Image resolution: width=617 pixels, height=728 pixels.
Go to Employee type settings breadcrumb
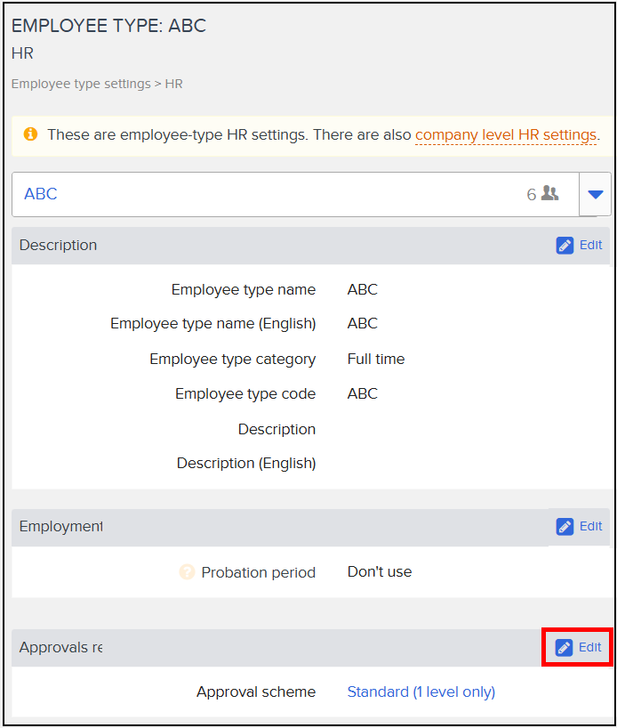coord(81,84)
